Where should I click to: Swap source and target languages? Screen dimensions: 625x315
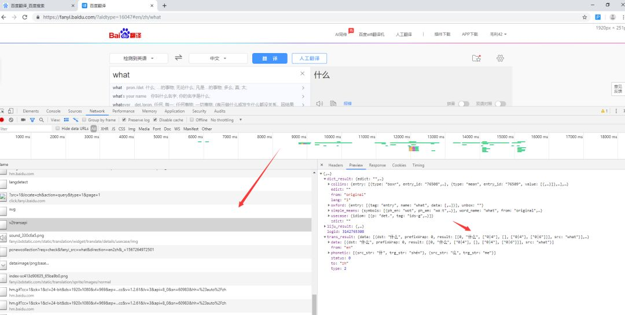click(x=178, y=58)
